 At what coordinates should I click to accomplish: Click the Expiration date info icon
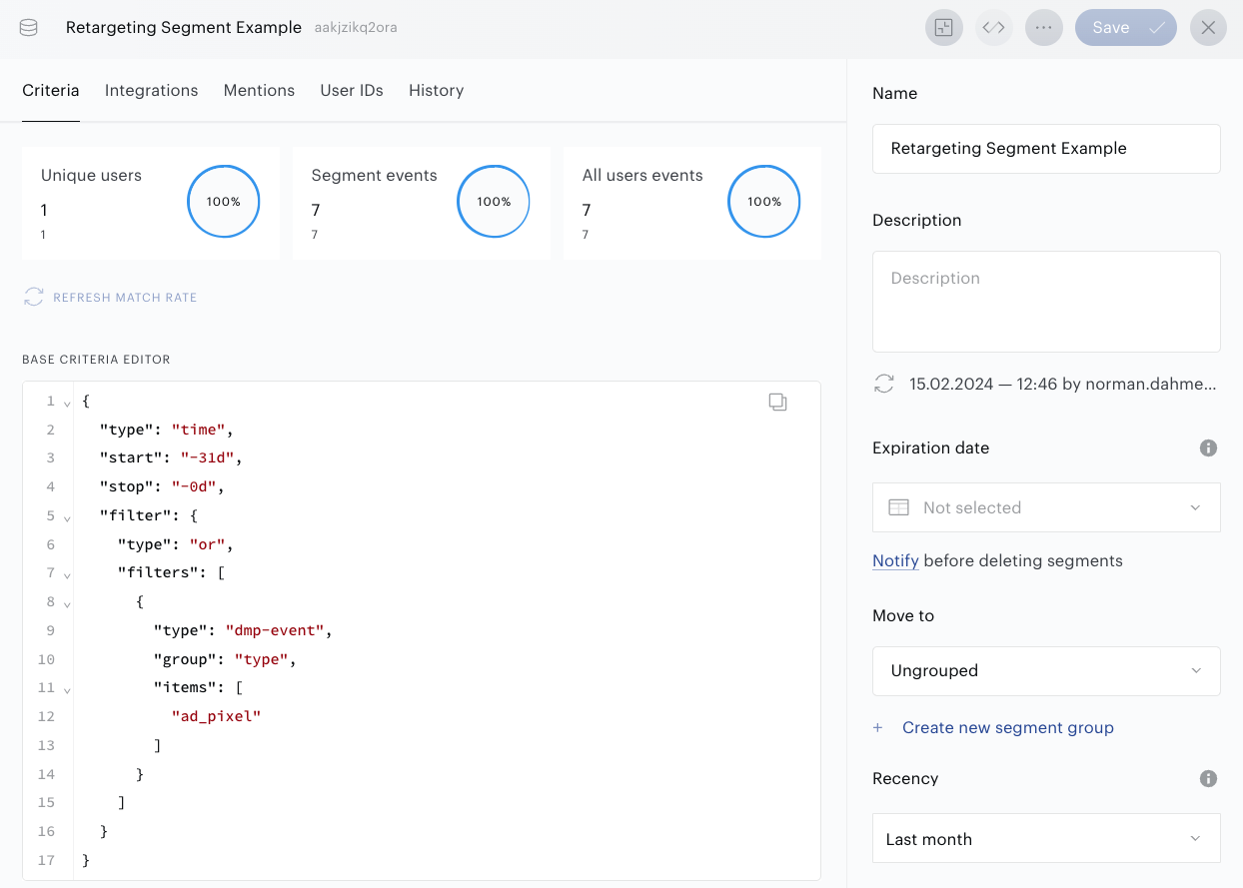click(x=1208, y=447)
